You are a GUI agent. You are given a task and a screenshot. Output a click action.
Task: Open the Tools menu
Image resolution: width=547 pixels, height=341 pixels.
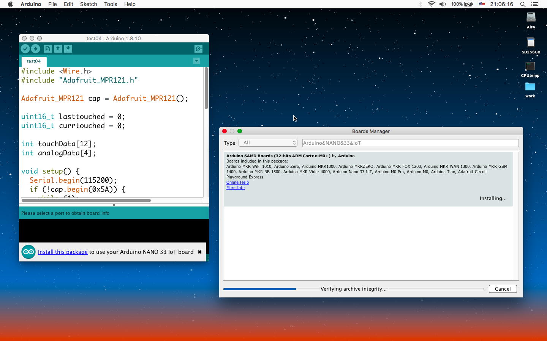coord(110,4)
